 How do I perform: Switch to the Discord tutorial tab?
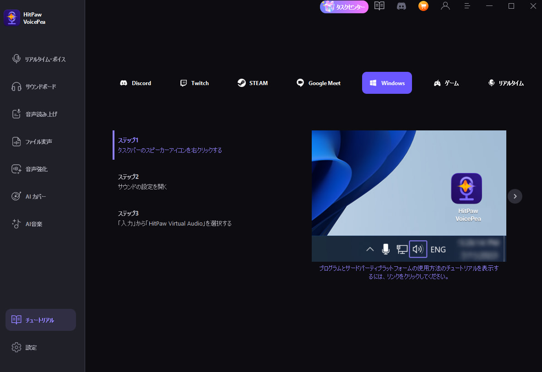pyautogui.click(x=135, y=83)
